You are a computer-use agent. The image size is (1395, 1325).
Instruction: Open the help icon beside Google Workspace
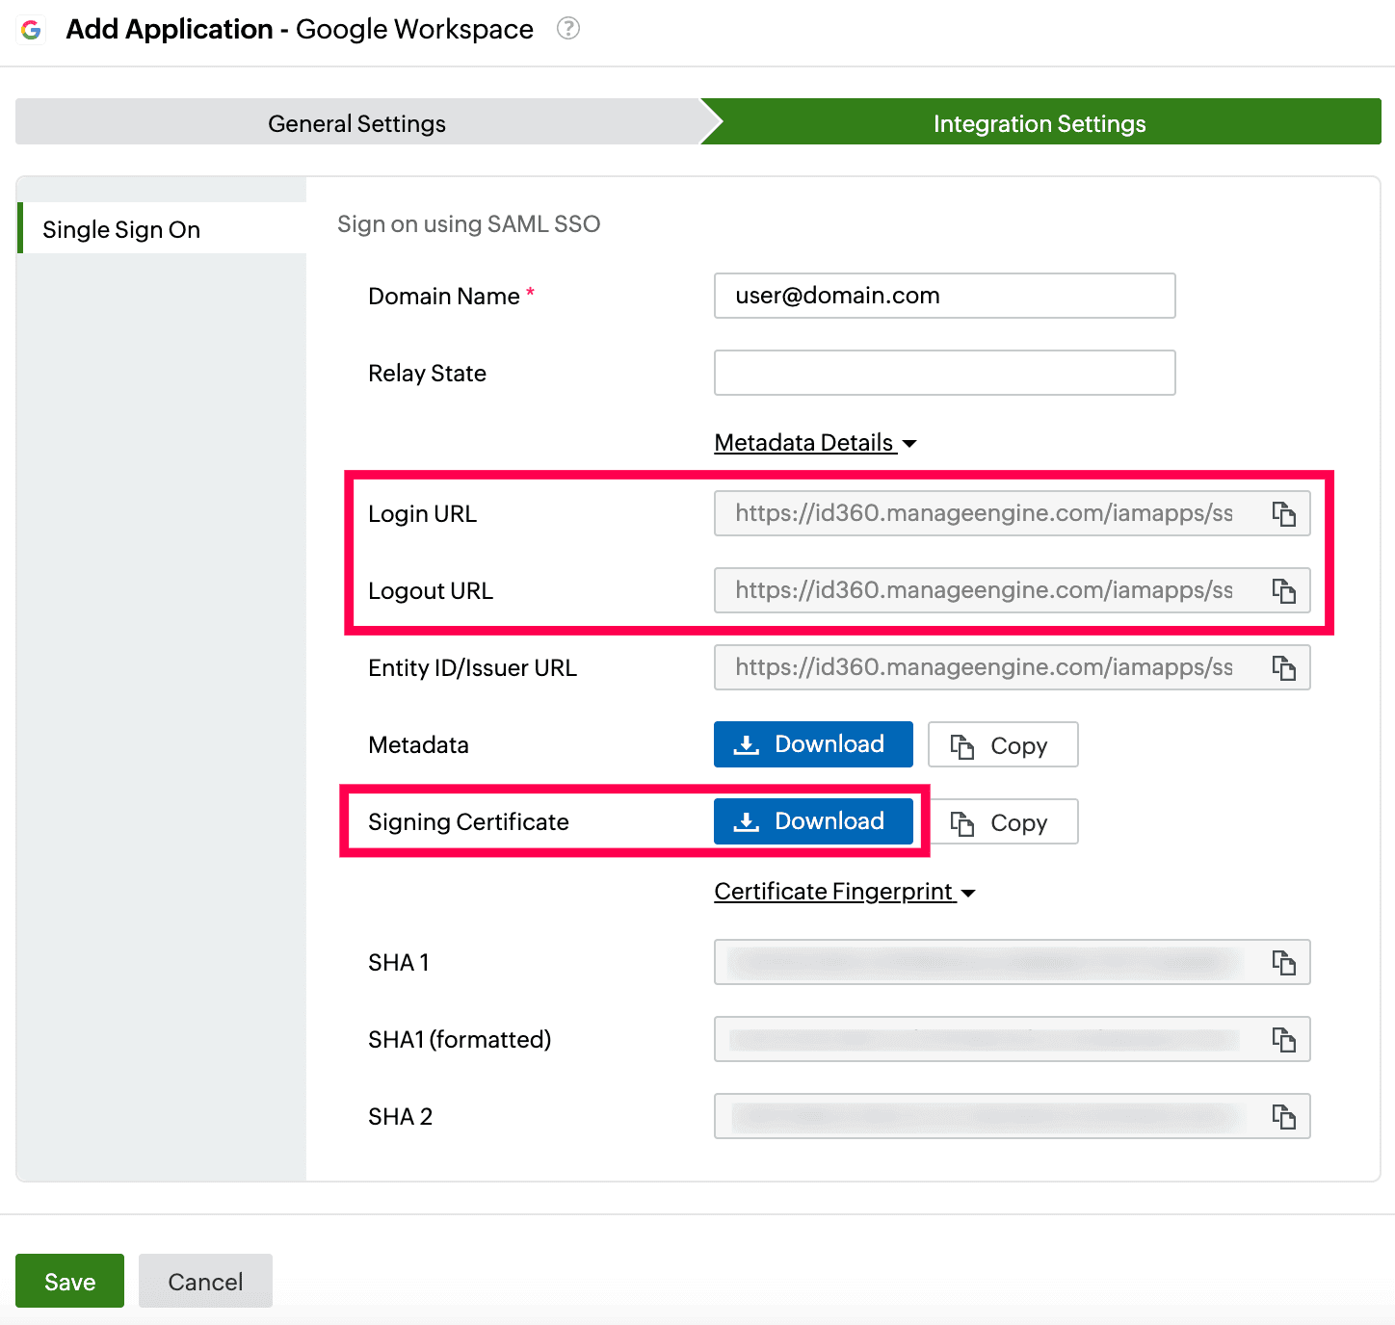(568, 29)
